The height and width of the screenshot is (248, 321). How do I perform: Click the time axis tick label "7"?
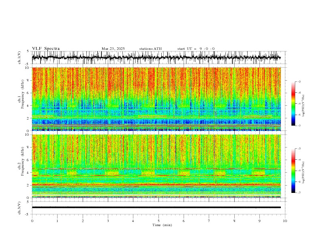[x=209, y=221]
